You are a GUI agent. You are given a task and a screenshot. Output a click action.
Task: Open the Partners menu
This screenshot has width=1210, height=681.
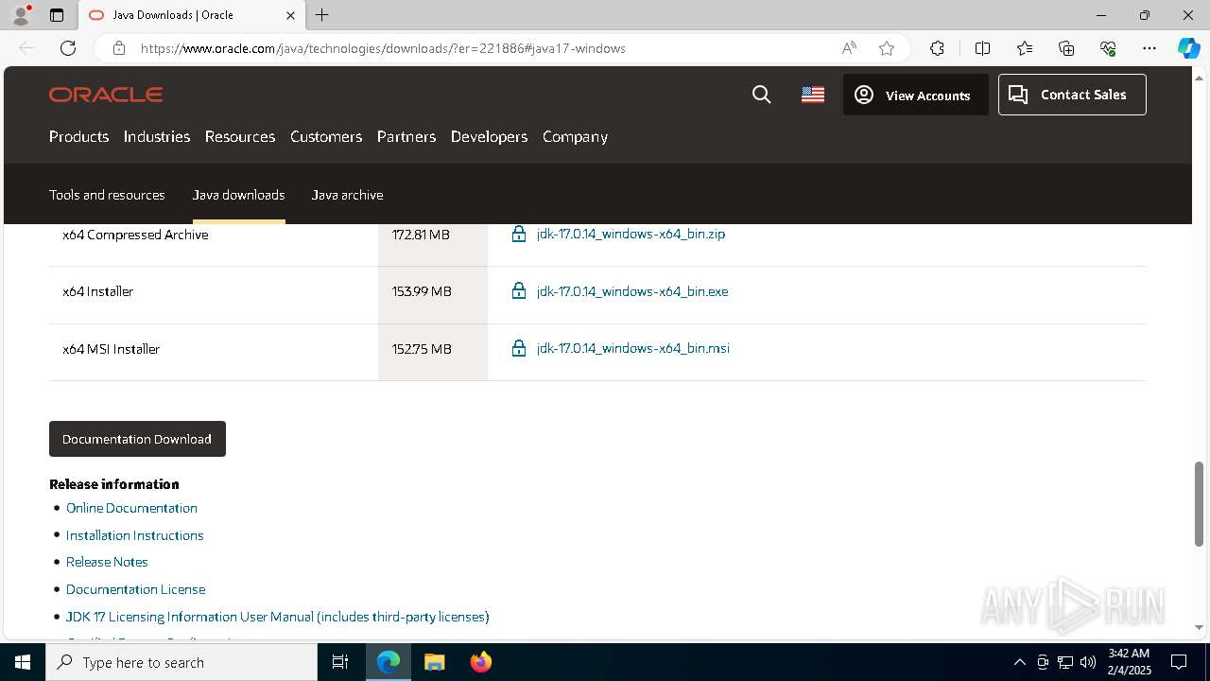tap(406, 136)
